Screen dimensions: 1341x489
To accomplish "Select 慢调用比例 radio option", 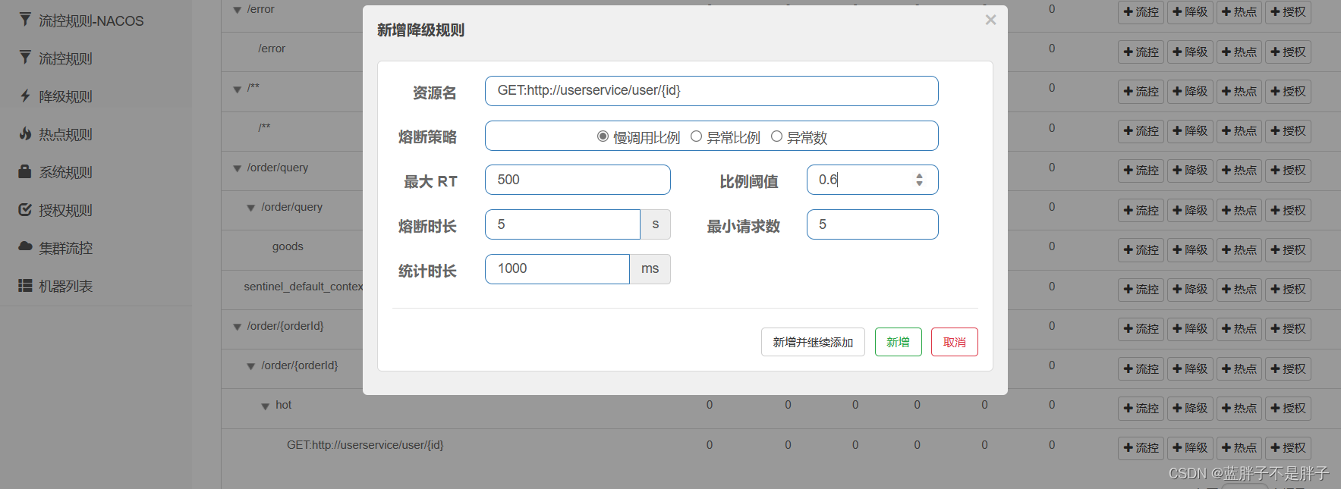I will [603, 136].
